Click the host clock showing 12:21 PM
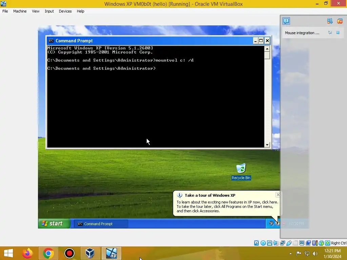This screenshot has height=260, width=347. click(x=332, y=254)
